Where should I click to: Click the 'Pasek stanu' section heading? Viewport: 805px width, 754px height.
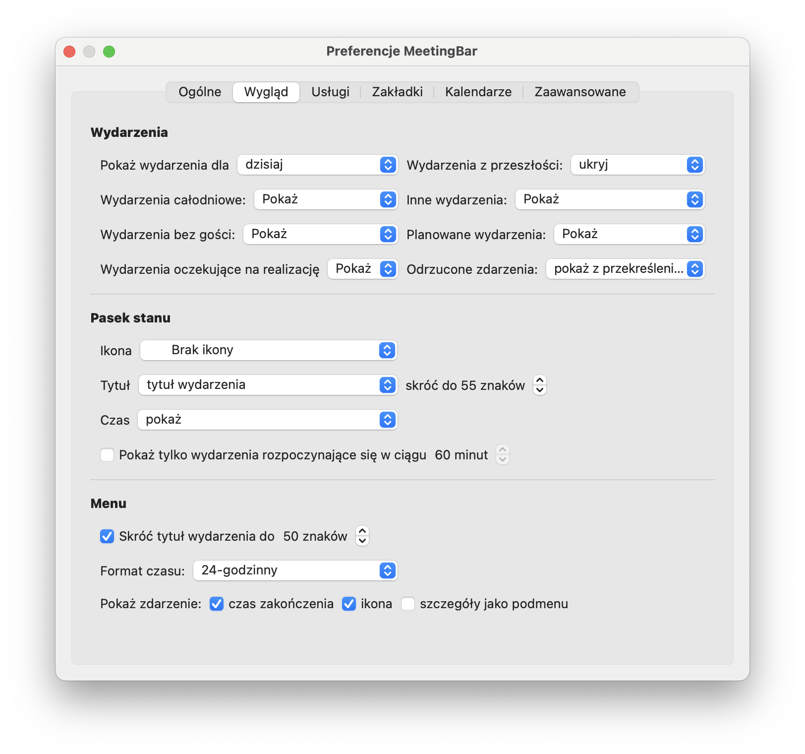tap(130, 318)
